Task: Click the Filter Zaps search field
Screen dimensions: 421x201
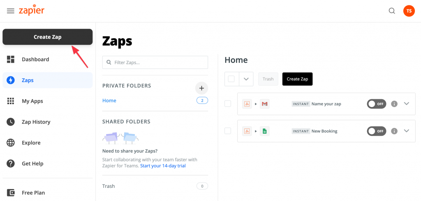Action: [155, 62]
